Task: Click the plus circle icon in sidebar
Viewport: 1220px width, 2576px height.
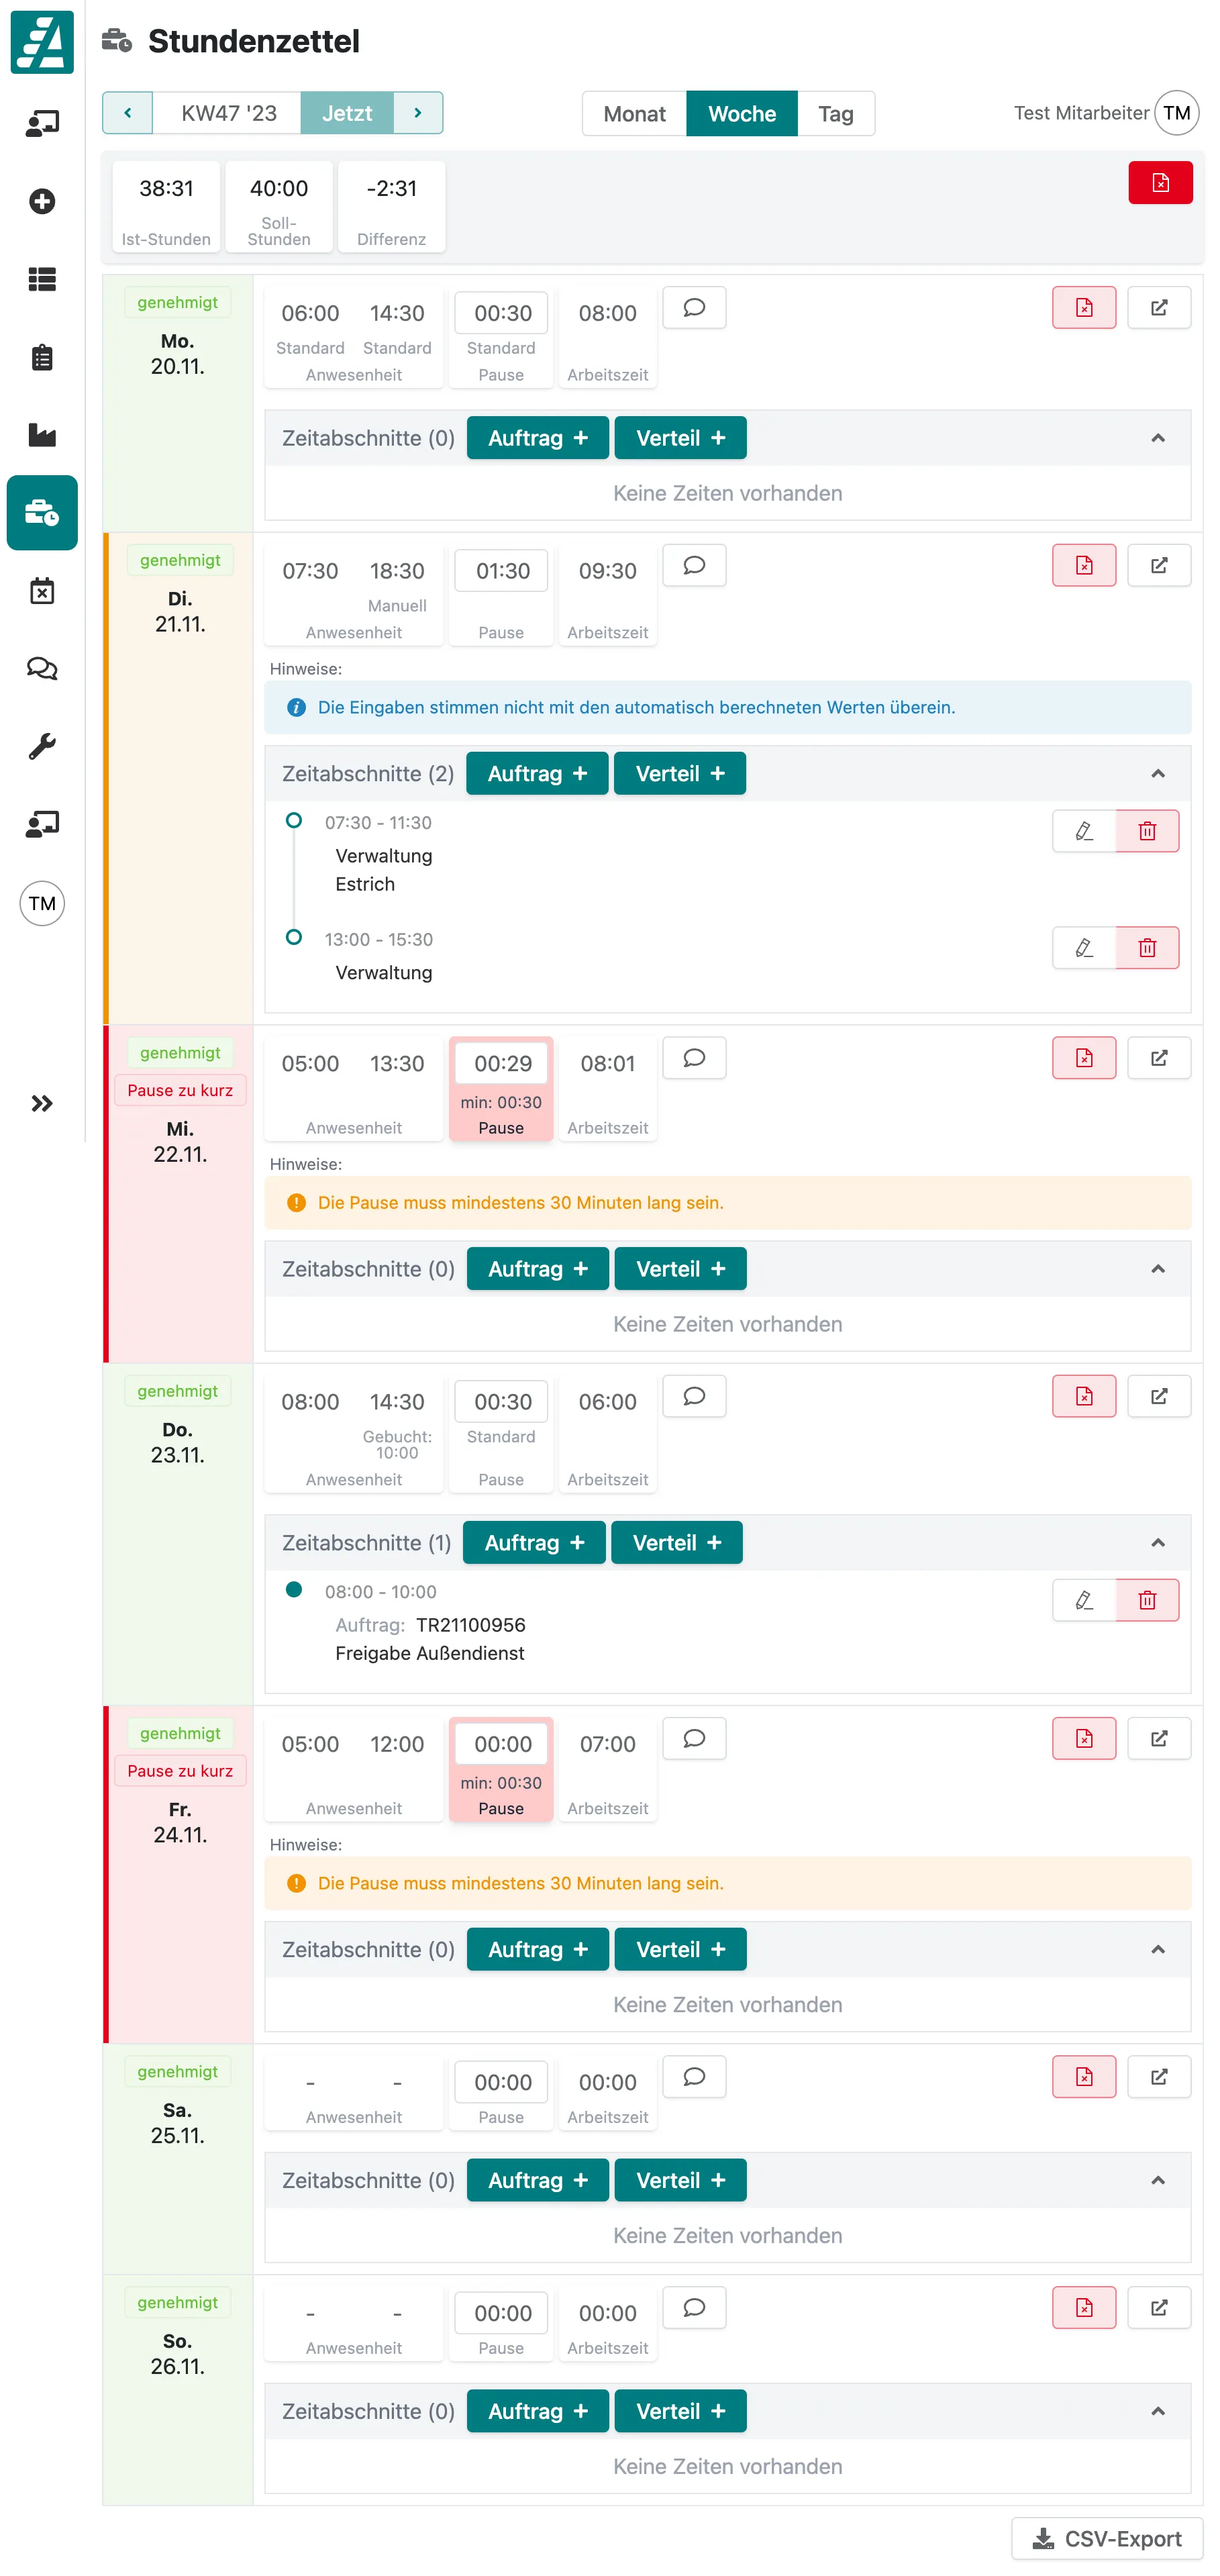Action: [42, 201]
